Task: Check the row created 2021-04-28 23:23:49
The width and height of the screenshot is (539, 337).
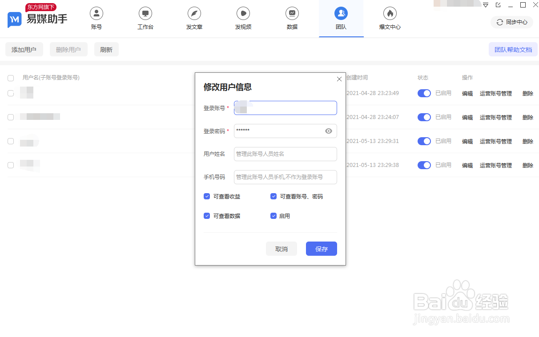Action: [x=11, y=93]
